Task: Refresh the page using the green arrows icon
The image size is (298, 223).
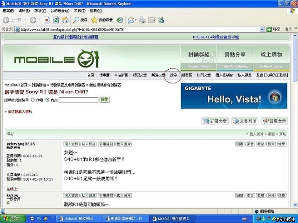Action: pyautogui.click(x=56, y=20)
